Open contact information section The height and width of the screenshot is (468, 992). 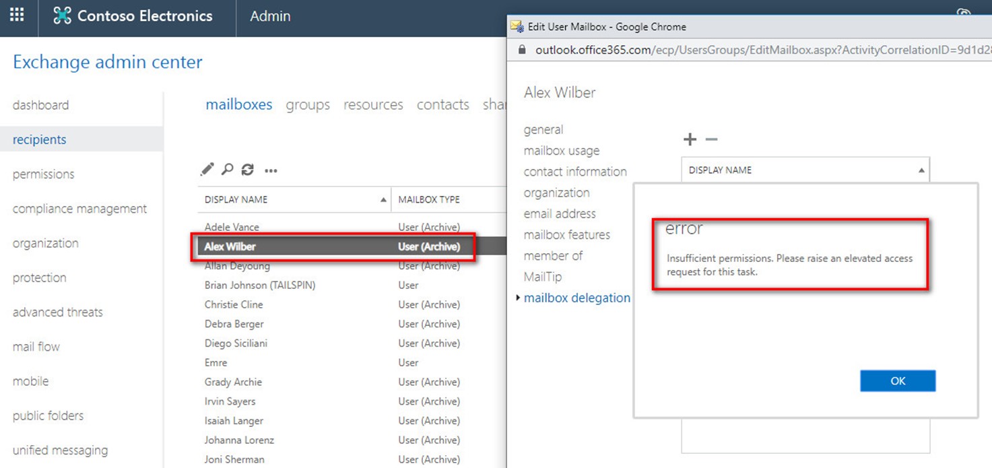click(575, 172)
